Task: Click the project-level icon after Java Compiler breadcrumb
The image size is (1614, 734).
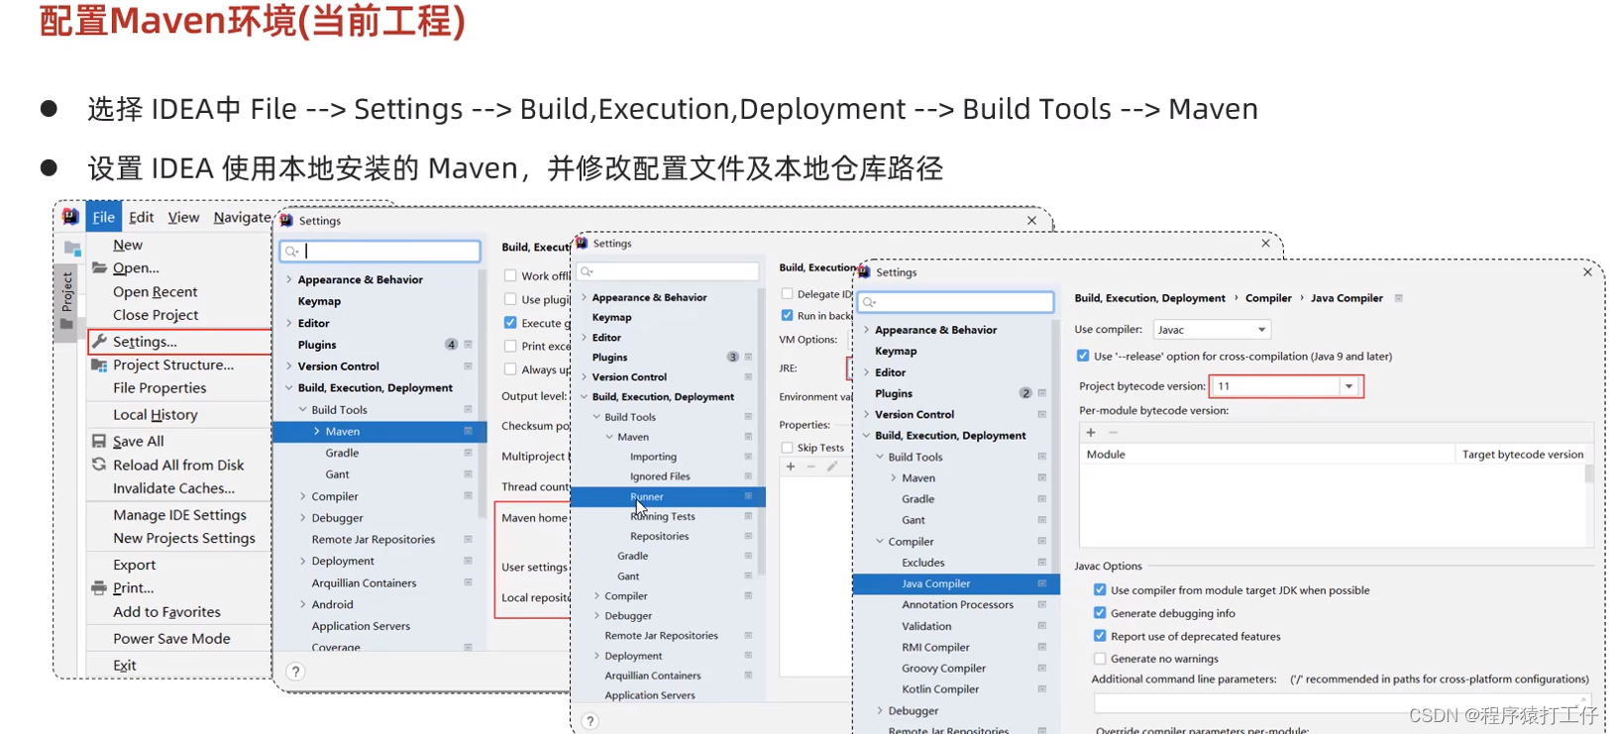Action: 1399,298
